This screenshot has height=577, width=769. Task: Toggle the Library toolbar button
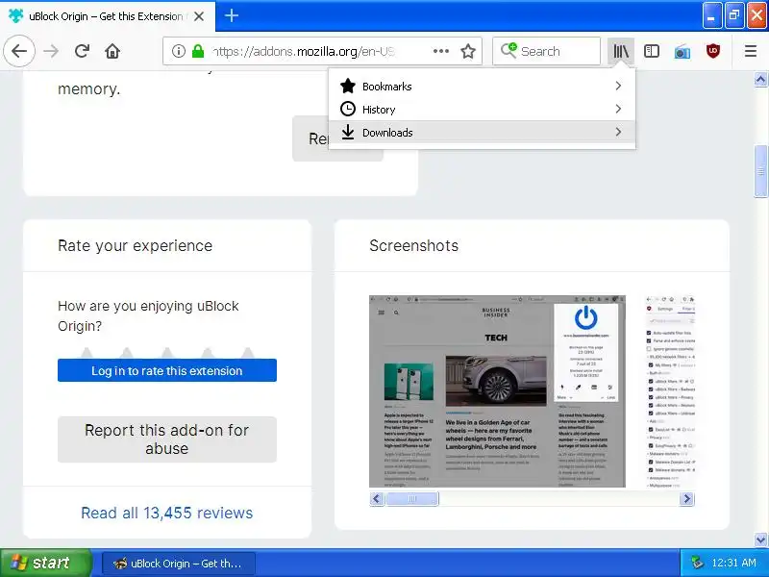click(x=621, y=51)
